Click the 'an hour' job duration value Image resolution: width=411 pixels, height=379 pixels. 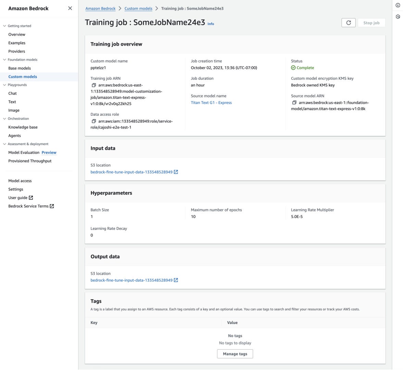(198, 85)
